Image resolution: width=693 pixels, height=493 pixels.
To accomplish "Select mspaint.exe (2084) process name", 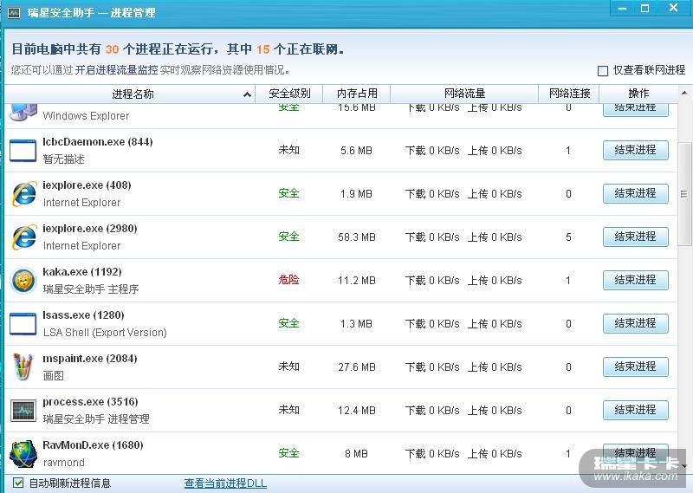I will (90, 358).
